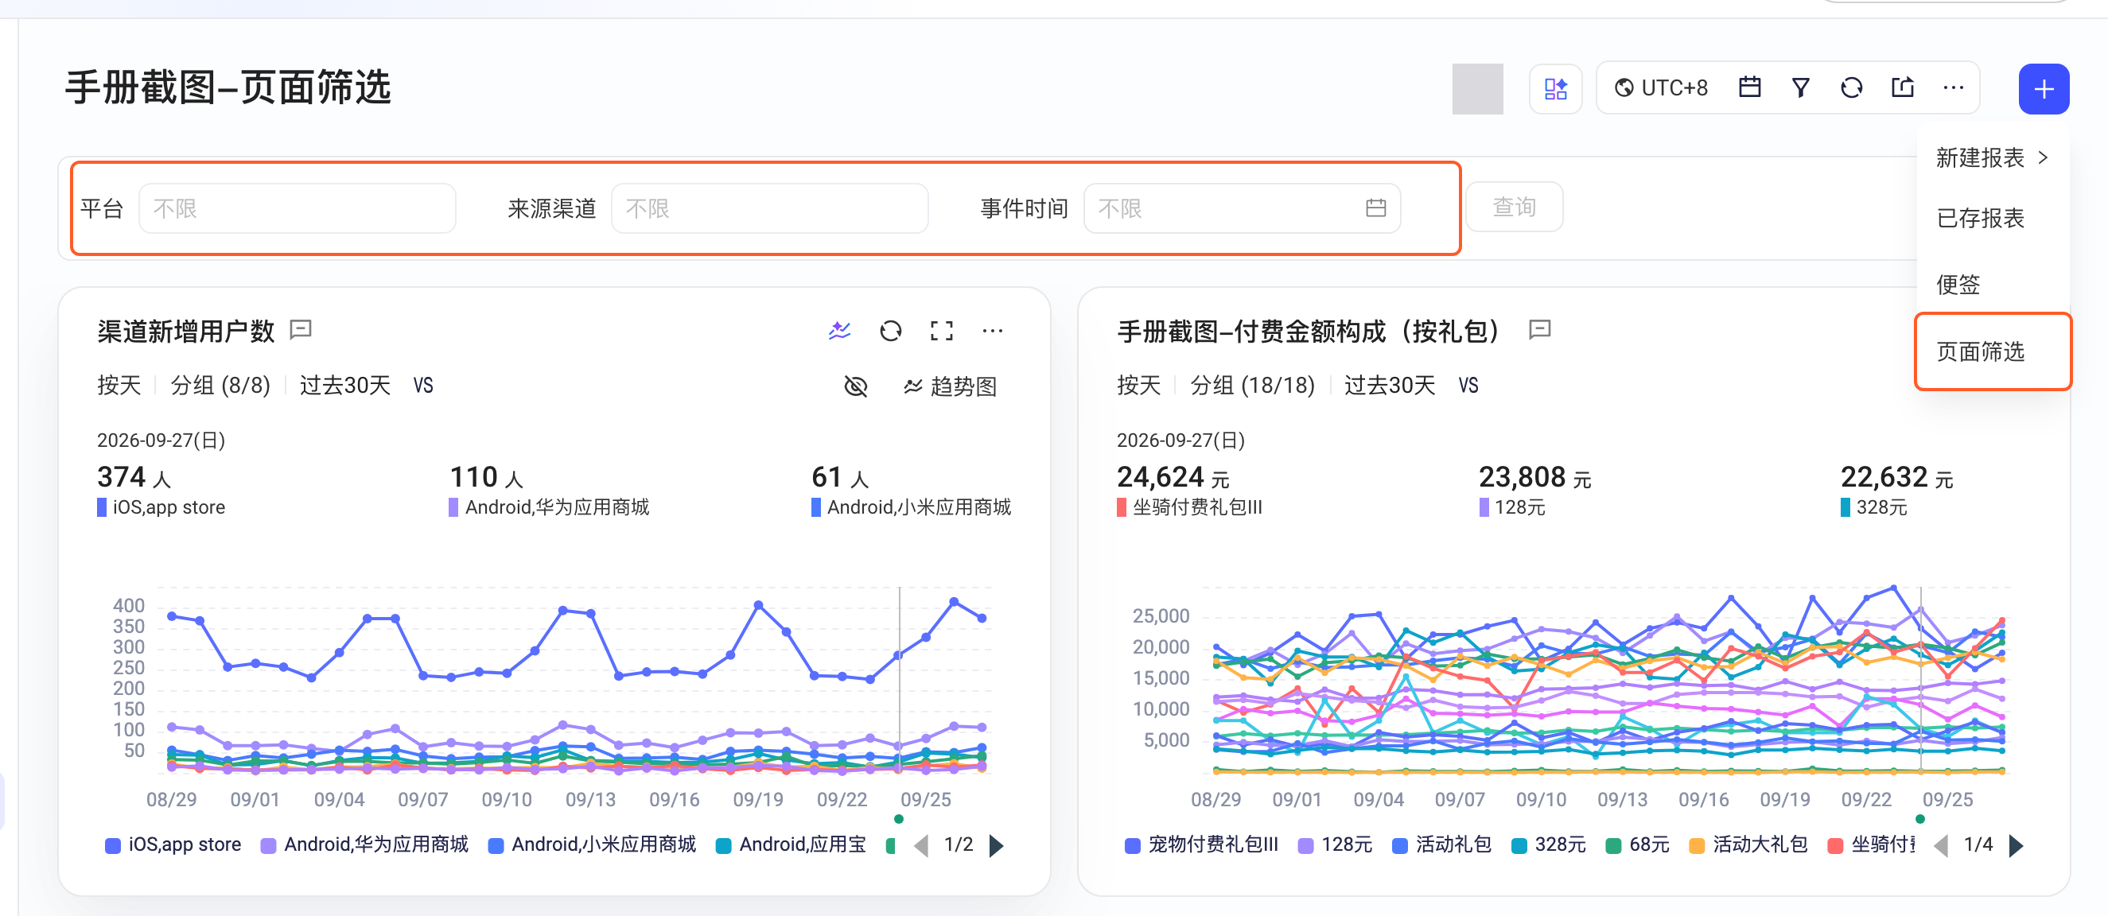Open the dashboard layout AI icon
2108x916 pixels.
(1555, 88)
